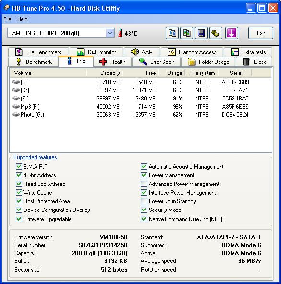Switch to the Disk monitor tab
Viewport: 281px width, 284px height.
(x=96, y=52)
